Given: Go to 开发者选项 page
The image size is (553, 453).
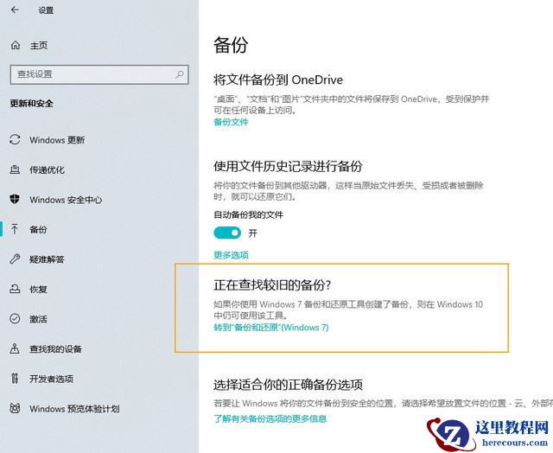Looking at the screenshot, I should tap(52, 379).
